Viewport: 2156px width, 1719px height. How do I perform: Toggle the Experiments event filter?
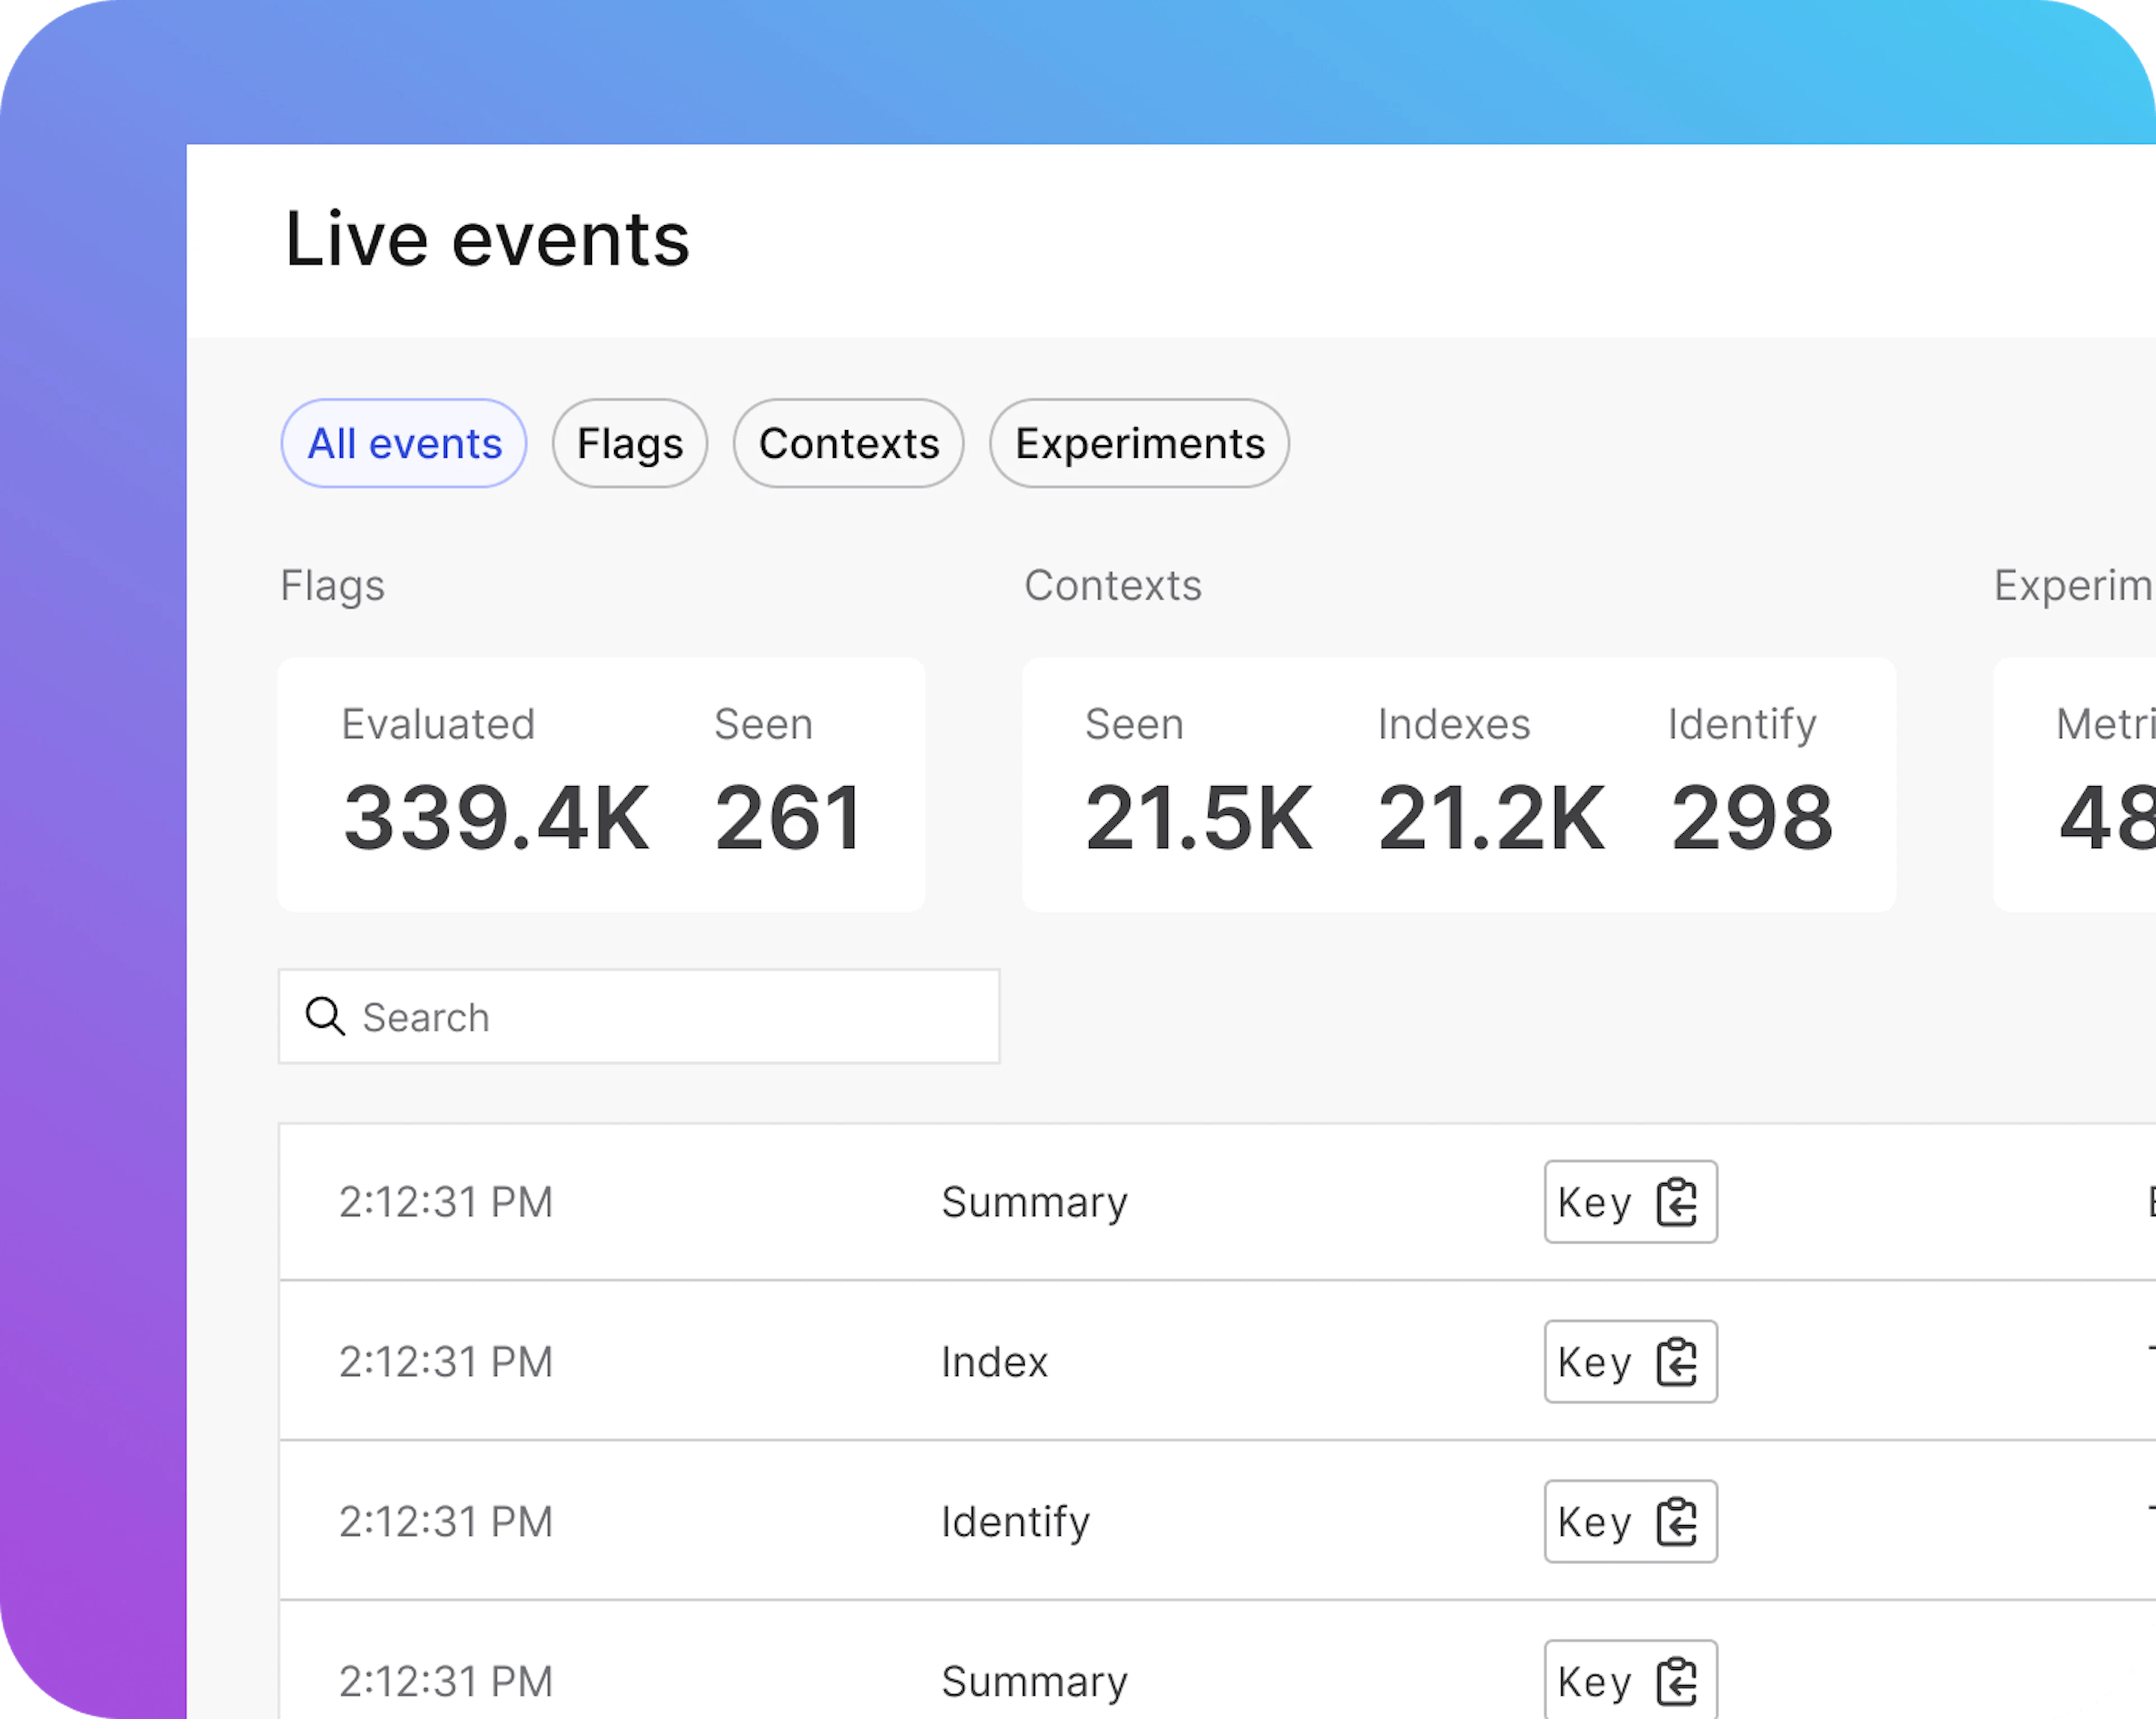(x=1139, y=443)
